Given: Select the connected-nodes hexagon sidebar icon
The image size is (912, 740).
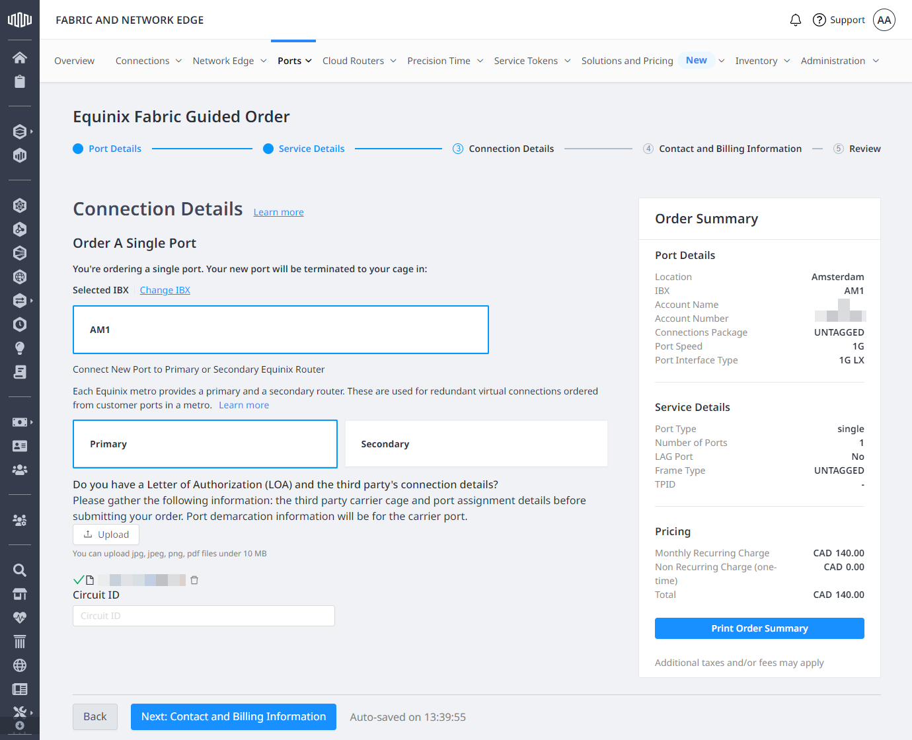Looking at the screenshot, I should (20, 229).
